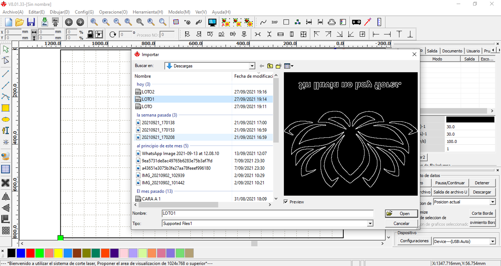The image size is (501, 266).
Task: Select the line drawing tool
Action: point(5,74)
